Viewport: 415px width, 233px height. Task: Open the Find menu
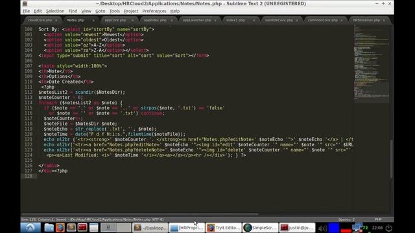tap(73, 11)
